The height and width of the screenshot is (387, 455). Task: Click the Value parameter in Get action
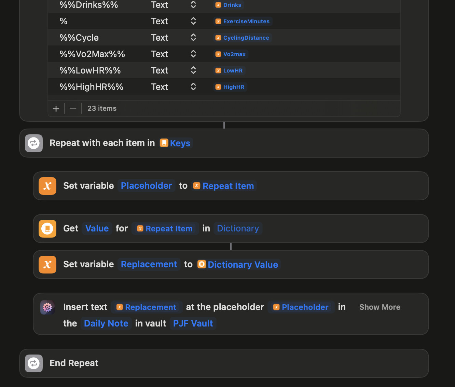click(97, 228)
